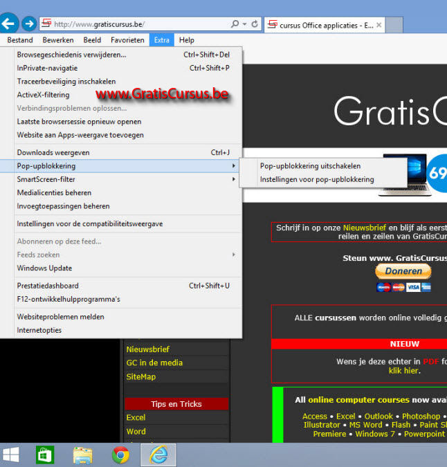Image resolution: width=447 pixels, height=467 pixels.
Task: Expand the Pop-upblokkering submenu arrow
Action: click(x=234, y=166)
